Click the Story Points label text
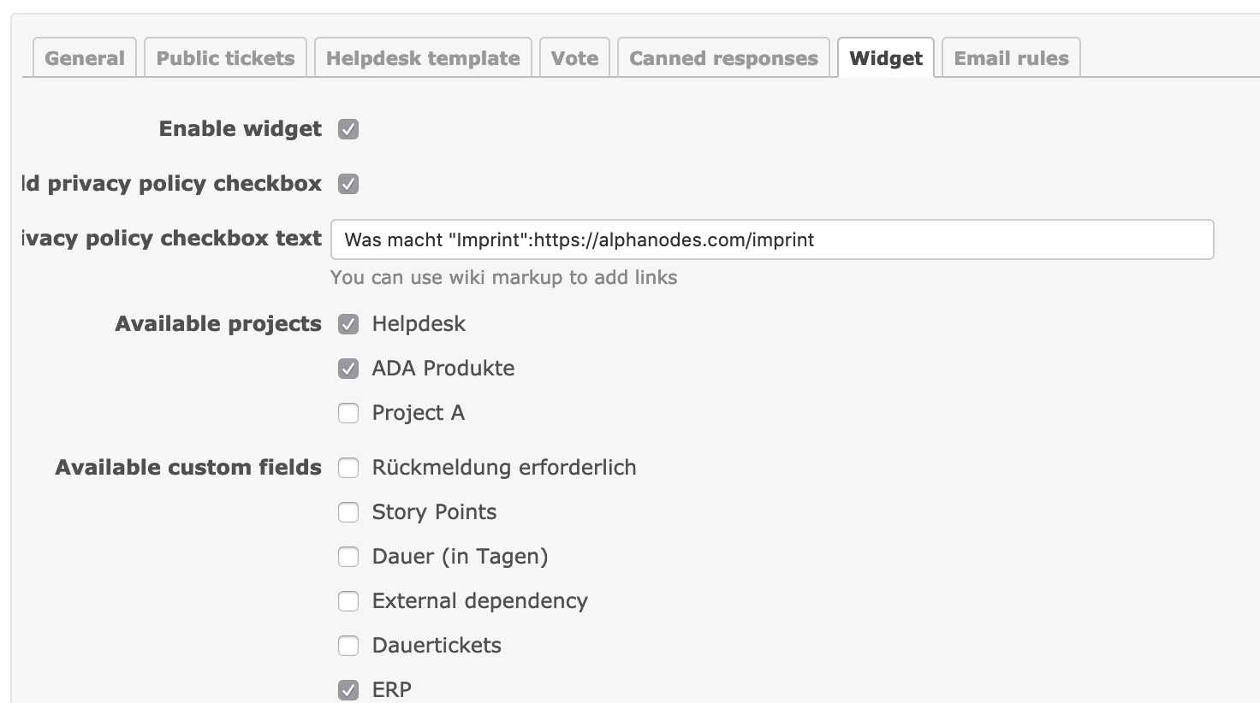 pyautogui.click(x=434, y=512)
